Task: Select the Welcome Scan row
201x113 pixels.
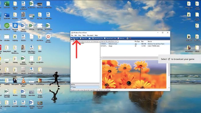Action: pos(135,44)
